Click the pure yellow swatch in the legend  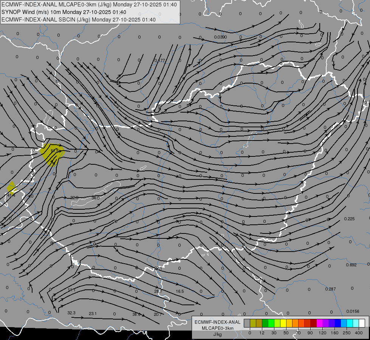(x=283, y=323)
